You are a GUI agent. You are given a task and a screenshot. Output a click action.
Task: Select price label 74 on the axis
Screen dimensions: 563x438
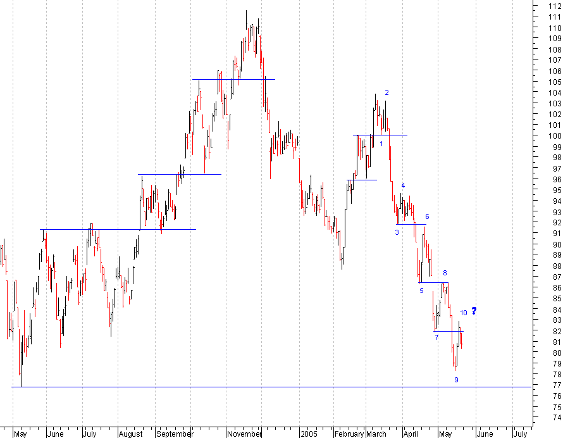557,418
